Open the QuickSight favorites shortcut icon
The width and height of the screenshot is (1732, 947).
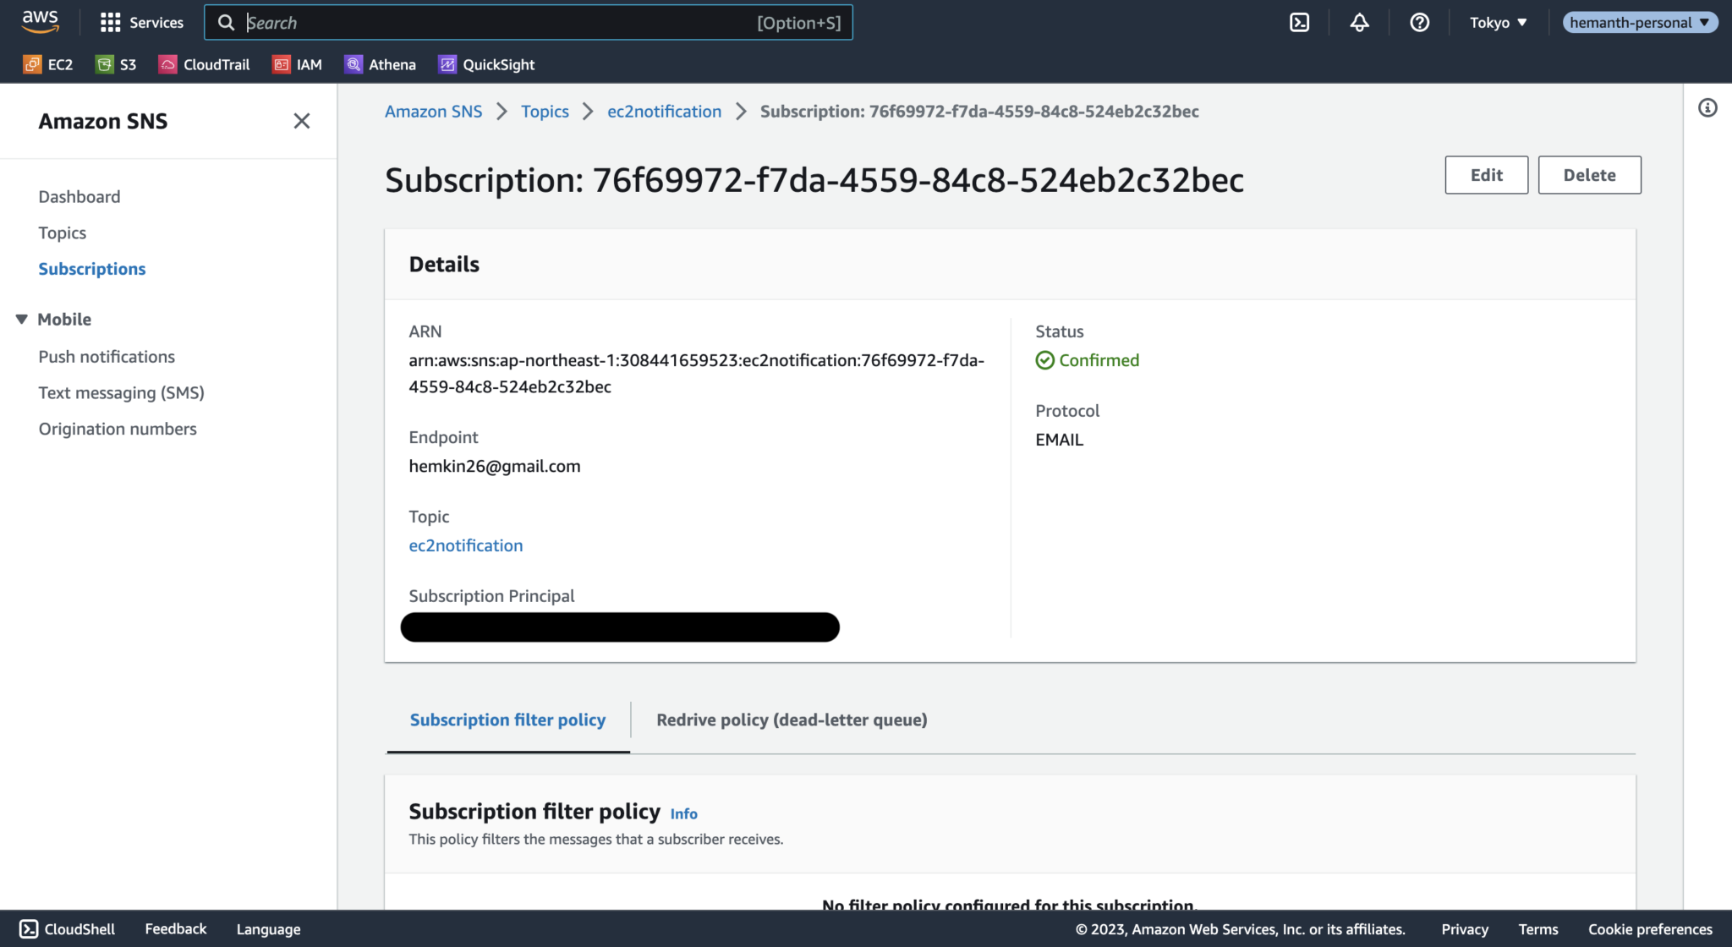point(447,64)
